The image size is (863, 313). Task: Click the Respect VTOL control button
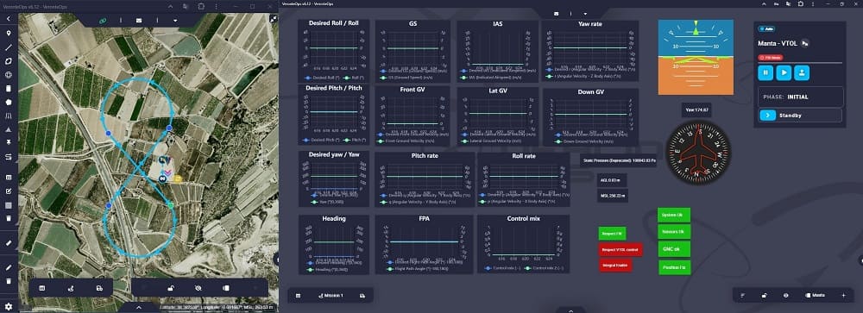(x=620, y=250)
